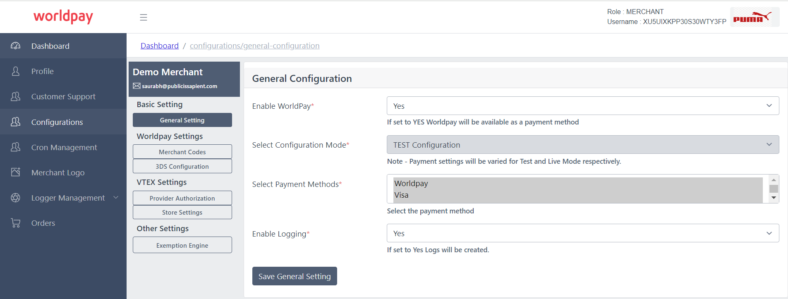Click the Profile user icon
788x299 pixels.
16,71
